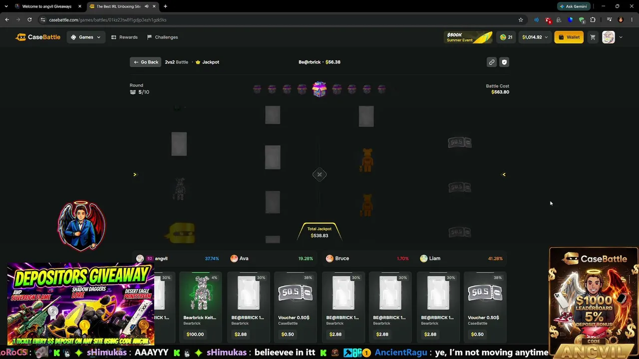Click the Jackpot crown label
The height and width of the screenshot is (359, 639).
[x=207, y=62]
